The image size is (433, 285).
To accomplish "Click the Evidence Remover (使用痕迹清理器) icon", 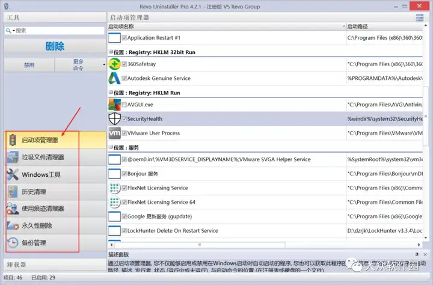I will [x=13, y=209].
